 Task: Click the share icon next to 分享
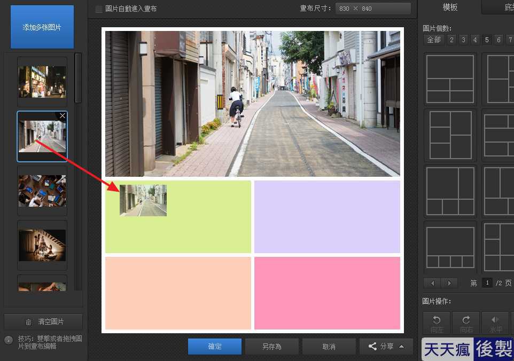pos(372,346)
